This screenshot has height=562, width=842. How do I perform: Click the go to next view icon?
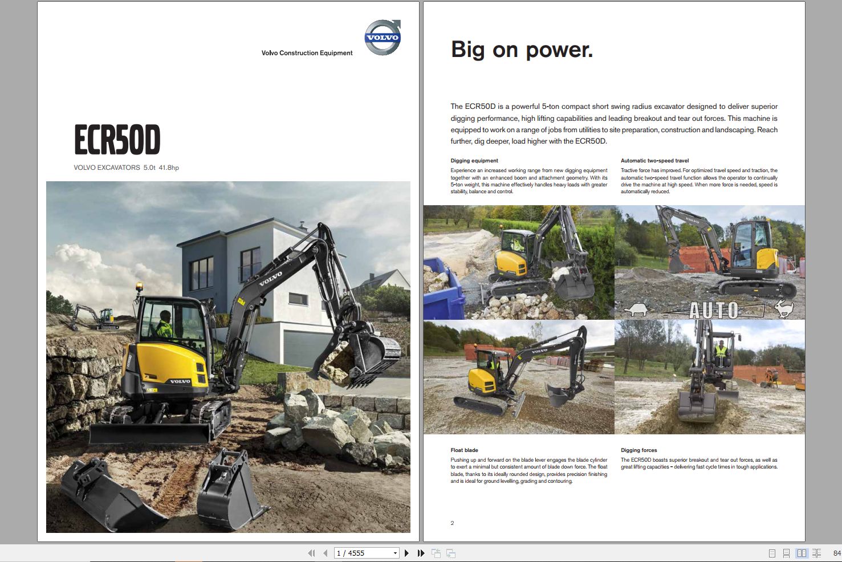[x=451, y=553]
